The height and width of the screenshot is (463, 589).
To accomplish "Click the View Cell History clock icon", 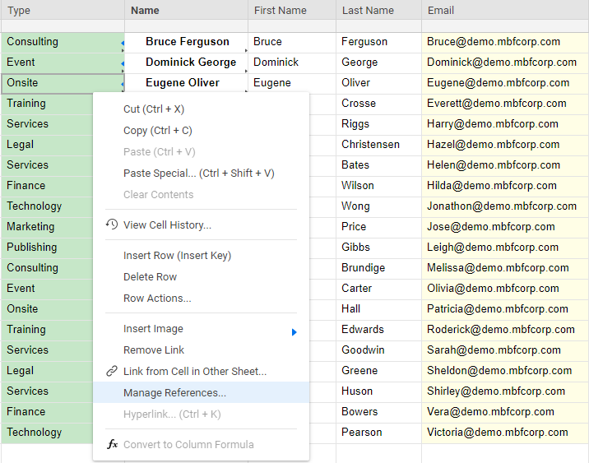I will (x=112, y=225).
